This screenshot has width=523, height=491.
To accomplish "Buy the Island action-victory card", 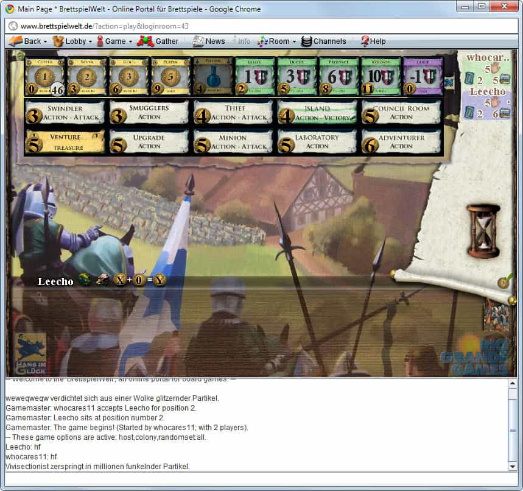I will (317, 113).
